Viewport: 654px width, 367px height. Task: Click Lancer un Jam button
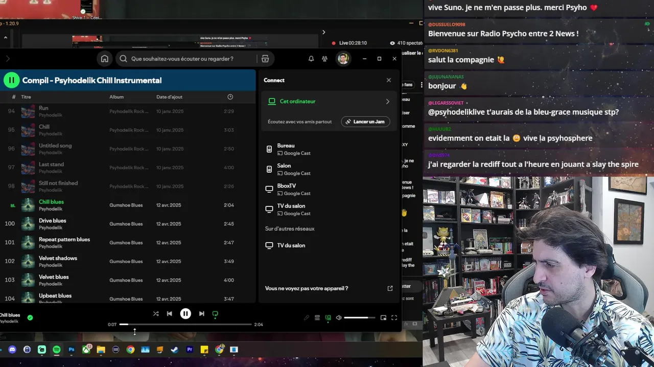[x=365, y=122]
